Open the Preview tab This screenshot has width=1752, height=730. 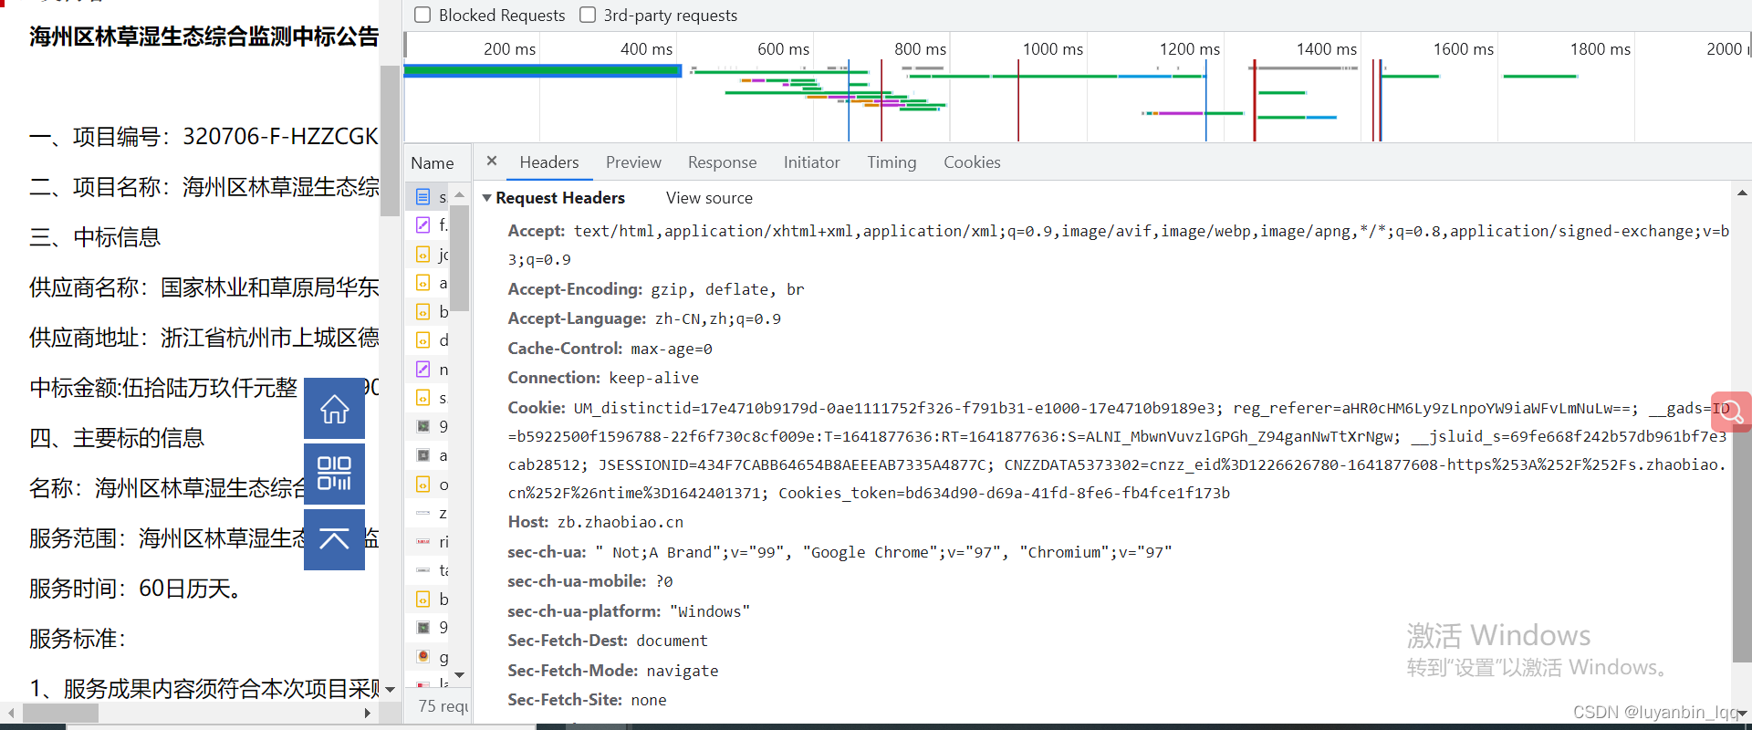(633, 162)
